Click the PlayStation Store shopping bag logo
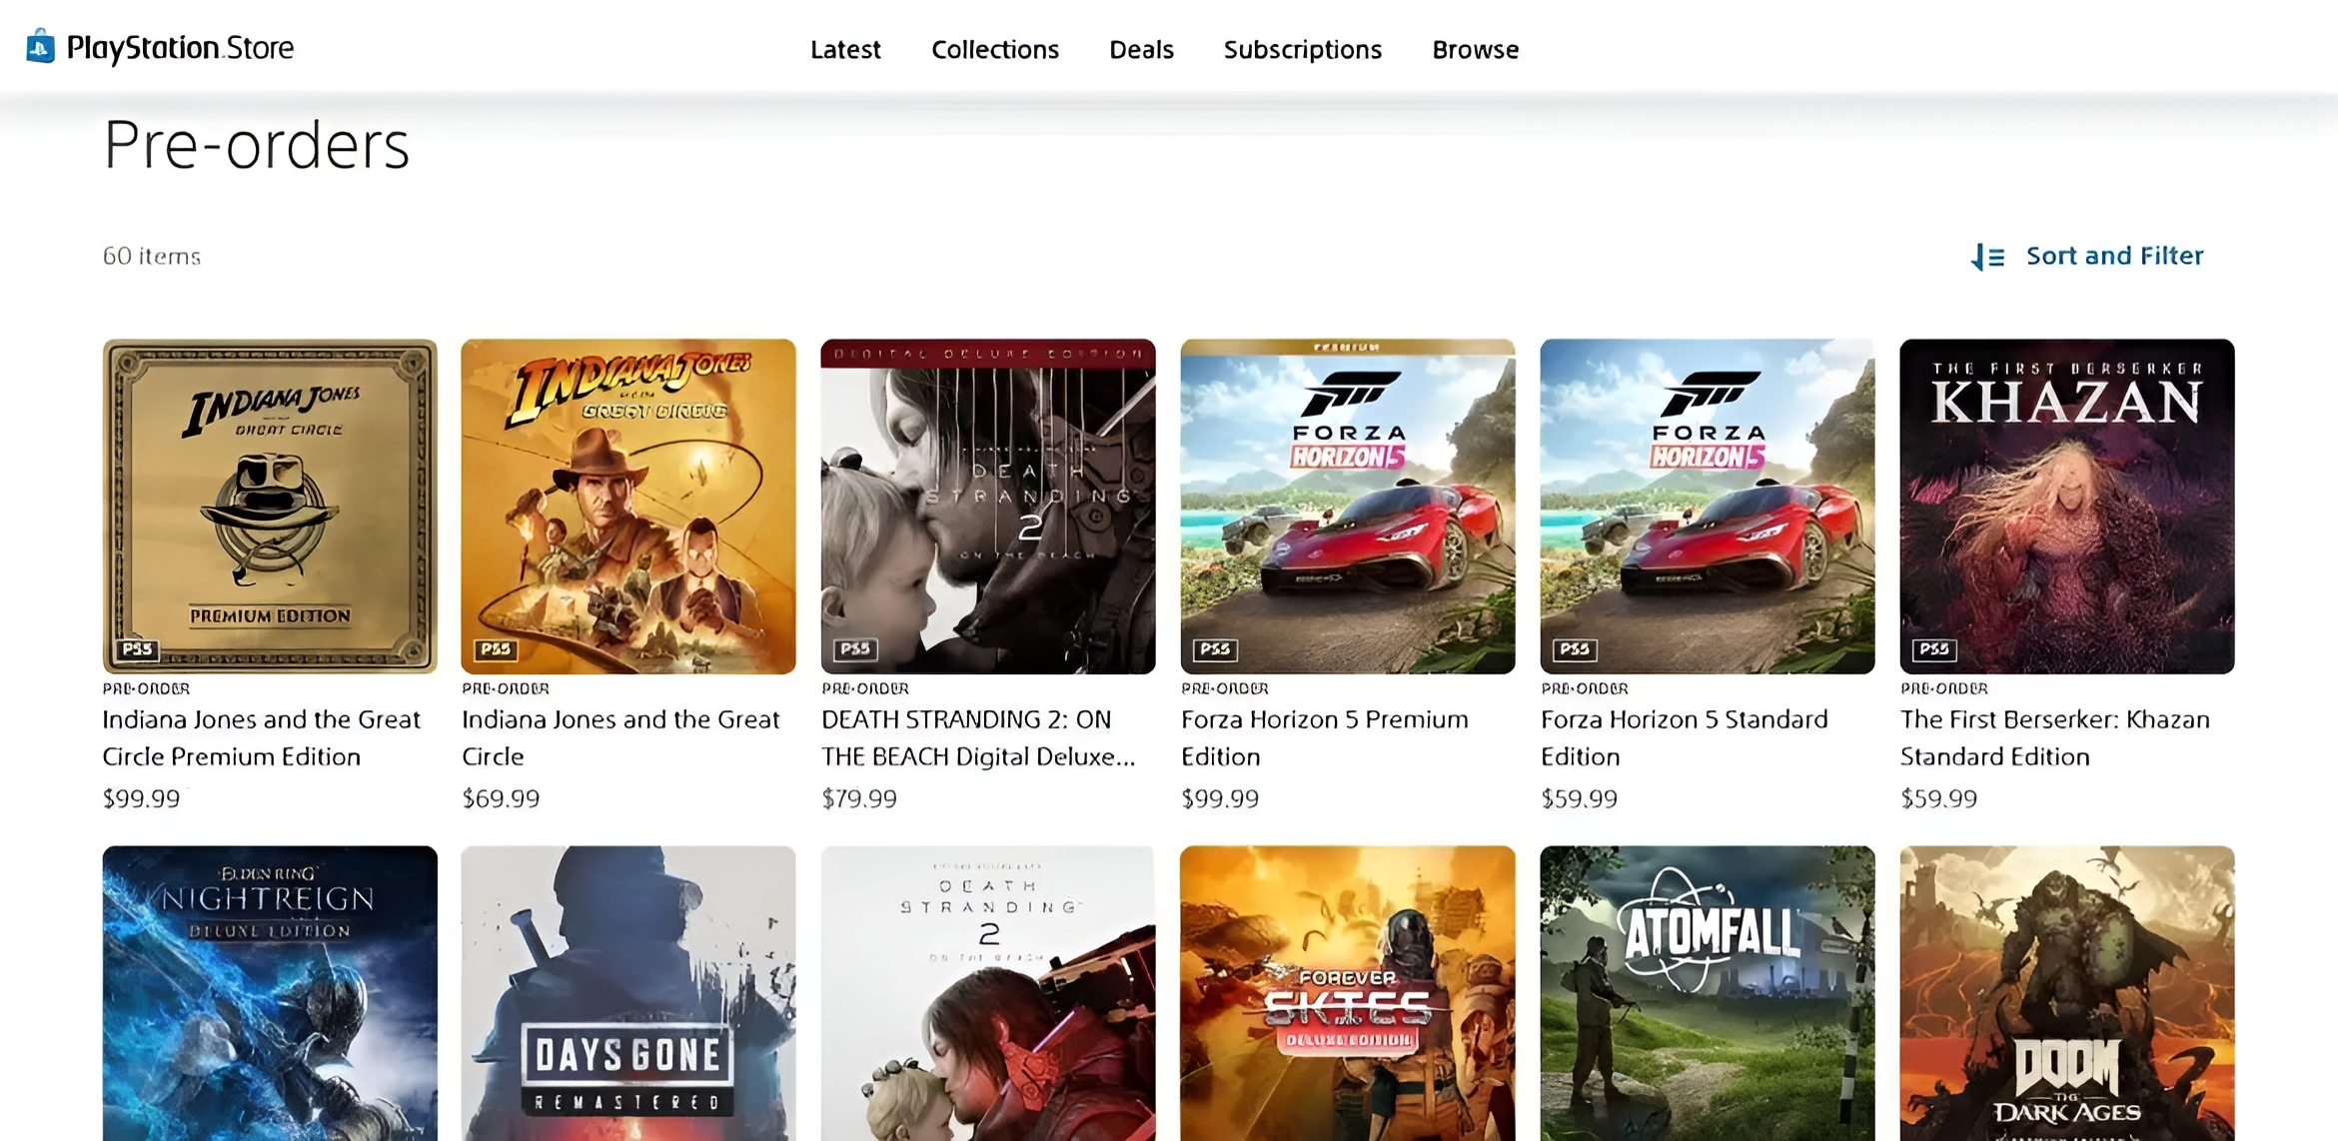2338x1141 pixels. (x=40, y=46)
